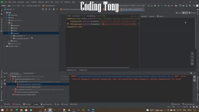Screen dimensions: 199x112
Task: Open the VCS menu
Action: point(62,2)
